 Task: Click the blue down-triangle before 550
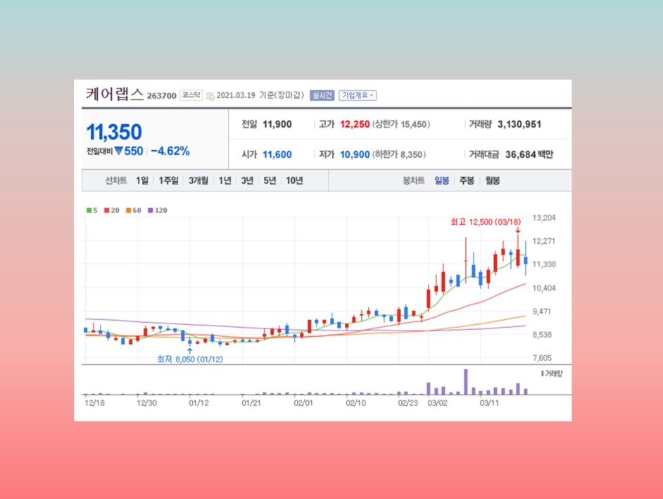[x=118, y=151]
